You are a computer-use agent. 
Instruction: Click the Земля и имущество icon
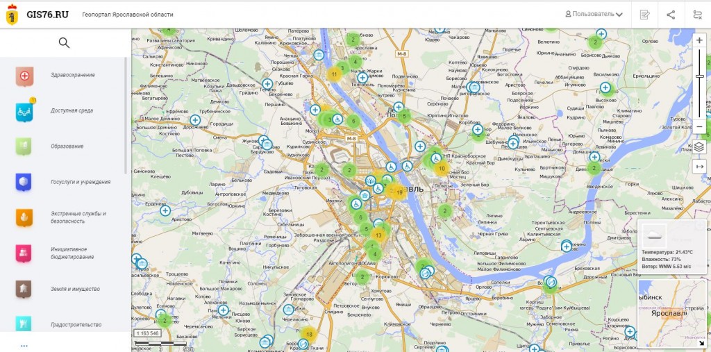click(x=25, y=289)
